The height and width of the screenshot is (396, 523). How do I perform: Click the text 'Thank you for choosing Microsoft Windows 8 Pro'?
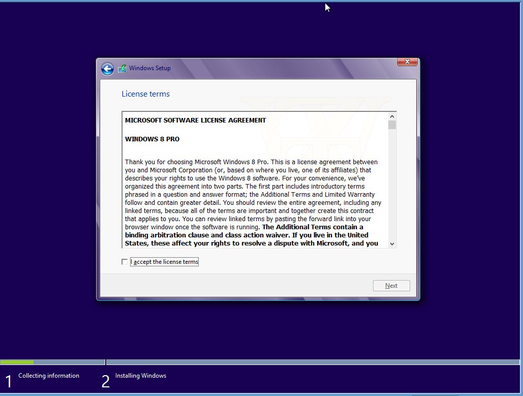(196, 162)
